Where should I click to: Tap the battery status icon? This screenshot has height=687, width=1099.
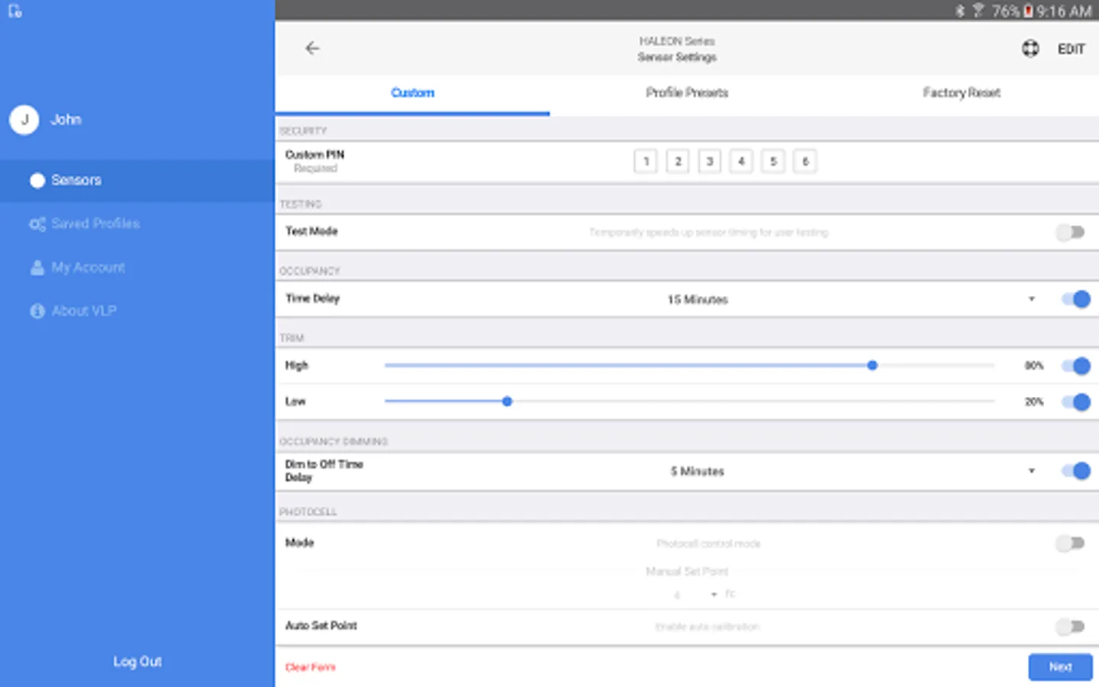tap(1028, 11)
